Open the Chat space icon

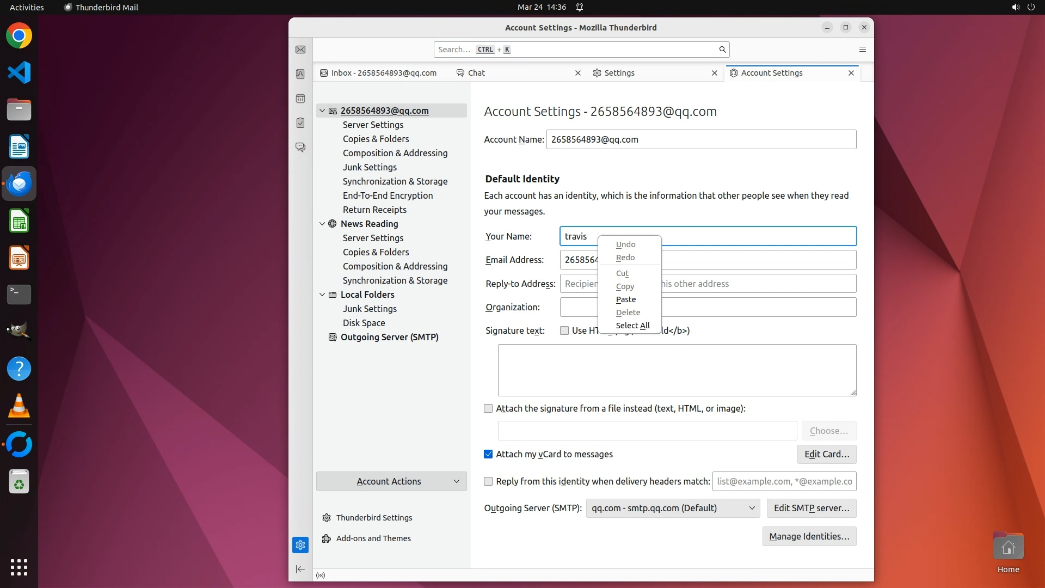[x=300, y=148]
